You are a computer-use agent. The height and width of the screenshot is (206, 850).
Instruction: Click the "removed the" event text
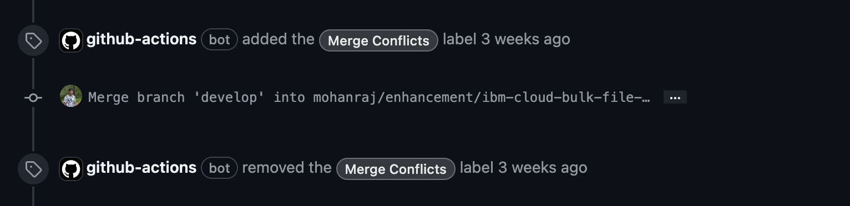click(x=287, y=167)
